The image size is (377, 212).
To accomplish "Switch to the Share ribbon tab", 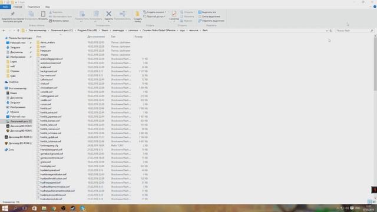I will click(x=34, y=6).
